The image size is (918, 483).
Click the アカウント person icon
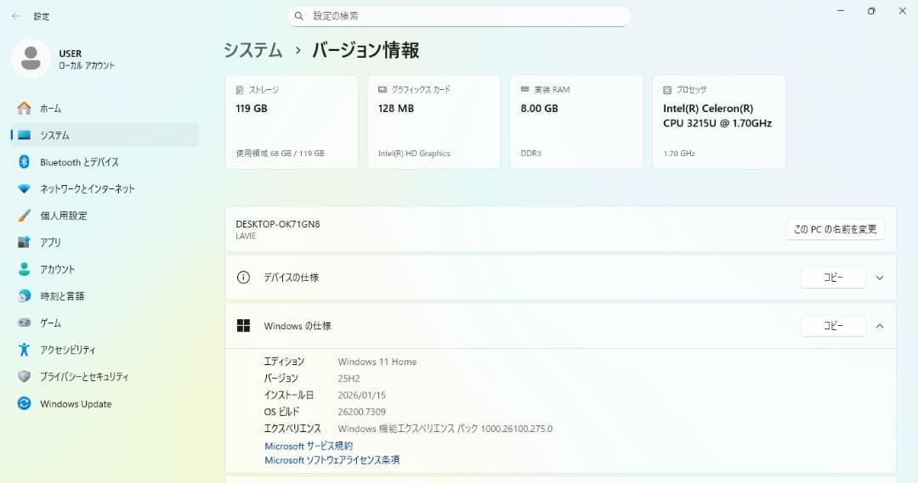(x=24, y=269)
